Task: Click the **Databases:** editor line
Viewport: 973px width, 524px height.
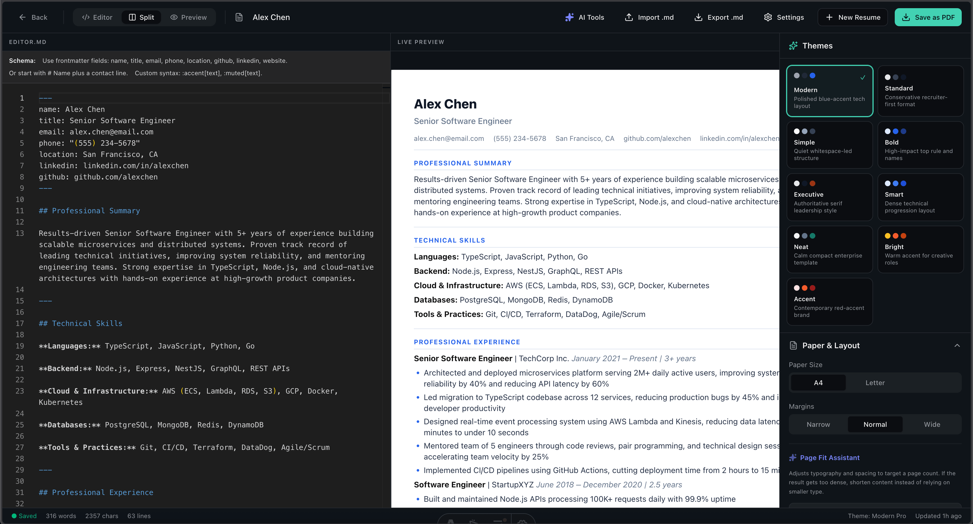Action: click(151, 425)
